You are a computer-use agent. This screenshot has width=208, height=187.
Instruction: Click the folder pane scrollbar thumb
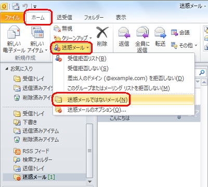pyautogui.click(x=89, y=151)
